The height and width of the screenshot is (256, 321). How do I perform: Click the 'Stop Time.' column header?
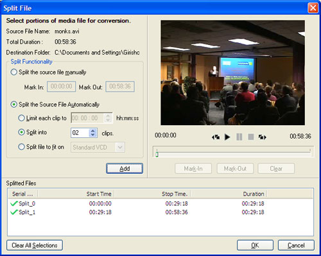coord(152,194)
